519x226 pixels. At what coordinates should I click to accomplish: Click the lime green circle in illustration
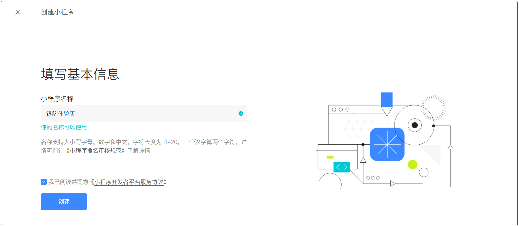pyautogui.click(x=412, y=164)
